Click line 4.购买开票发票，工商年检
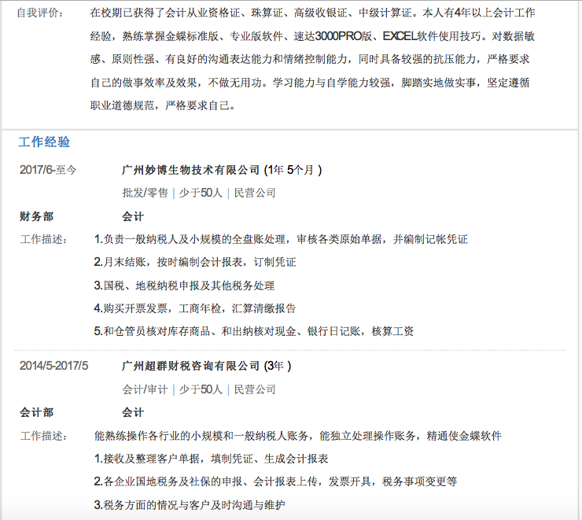 click(195, 308)
